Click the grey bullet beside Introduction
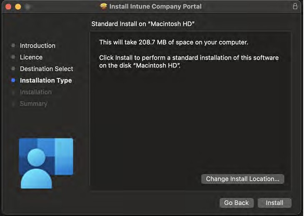Screen dimensions: 304x216 tap(13, 45)
